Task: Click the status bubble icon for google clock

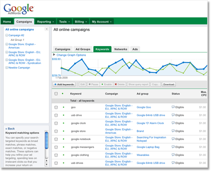Action: tap(173, 123)
